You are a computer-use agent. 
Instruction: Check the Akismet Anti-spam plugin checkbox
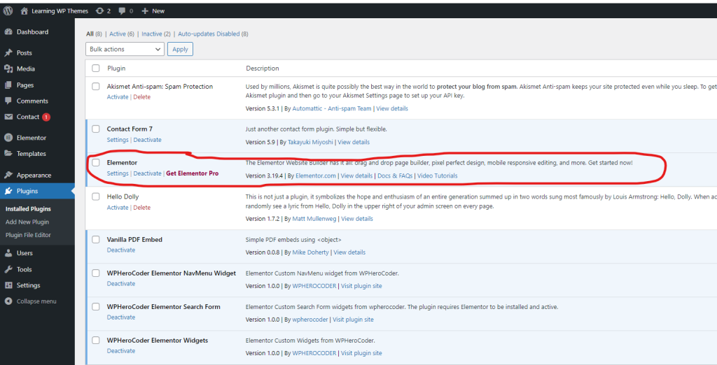[95, 86]
